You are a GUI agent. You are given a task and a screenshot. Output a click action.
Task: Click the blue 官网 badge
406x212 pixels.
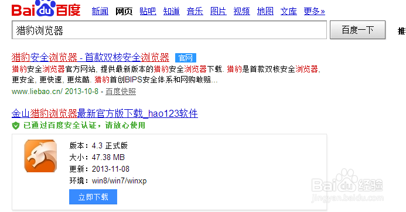(186, 58)
